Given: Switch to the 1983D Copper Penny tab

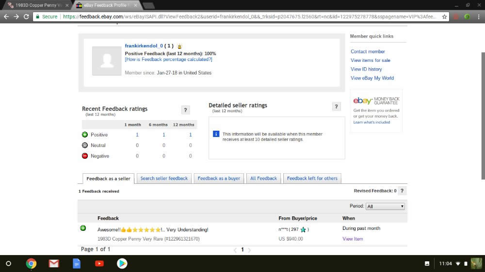Looking at the screenshot, I should coord(38,5).
